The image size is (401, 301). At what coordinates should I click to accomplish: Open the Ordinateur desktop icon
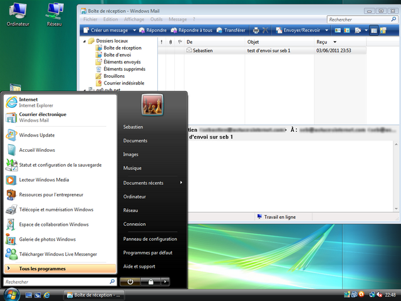(x=18, y=15)
